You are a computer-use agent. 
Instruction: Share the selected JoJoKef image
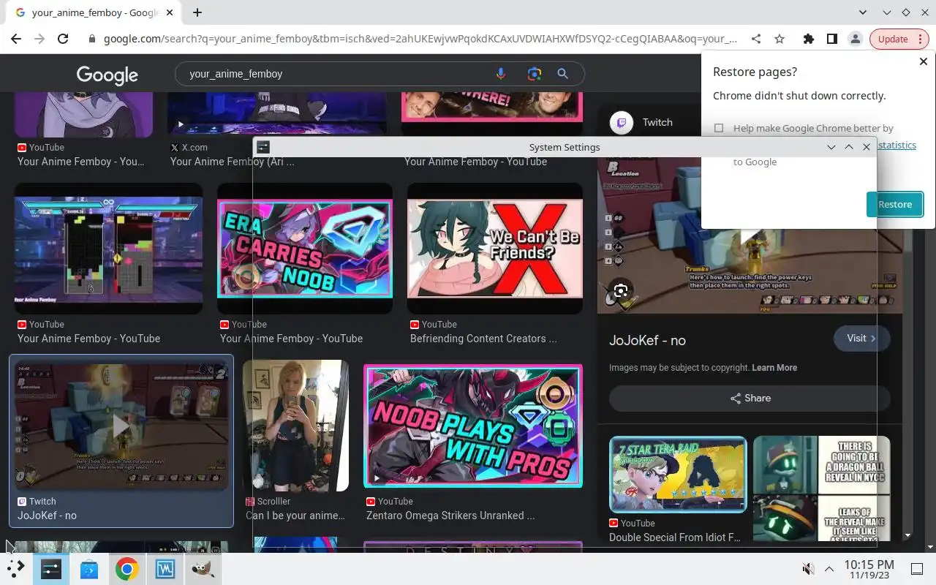point(750,398)
